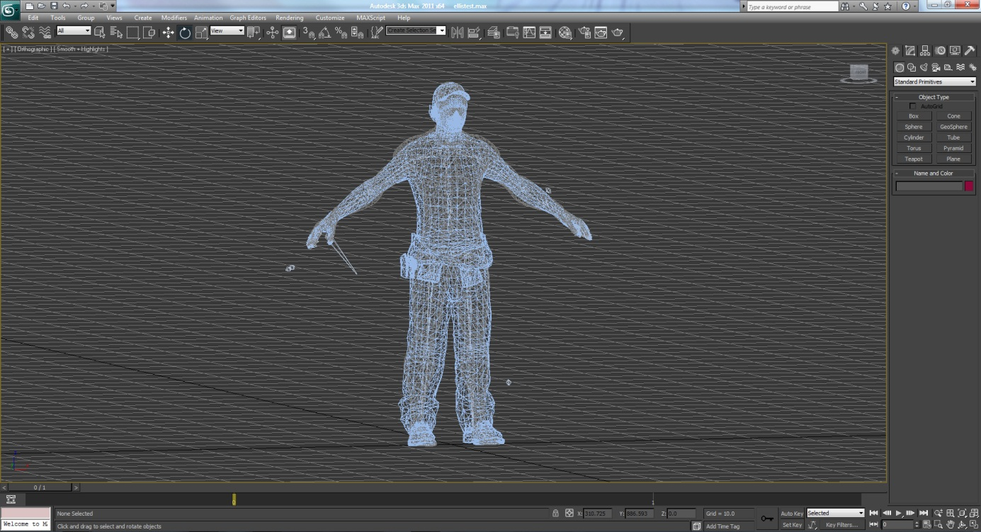This screenshot has height=532, width=981.
Task: Collapse the Object Type rollout
Action: (934, 97)
